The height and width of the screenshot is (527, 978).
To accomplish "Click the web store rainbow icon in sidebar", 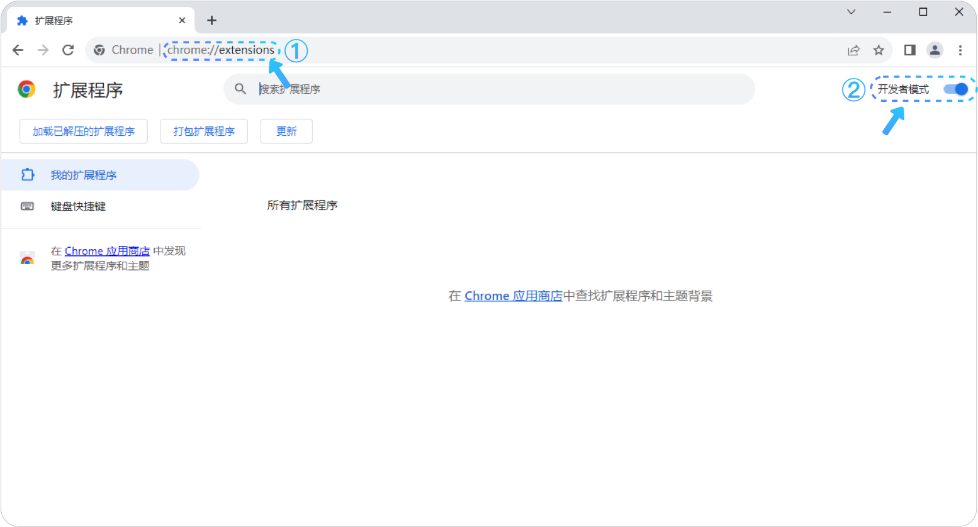I will [27, 258].
